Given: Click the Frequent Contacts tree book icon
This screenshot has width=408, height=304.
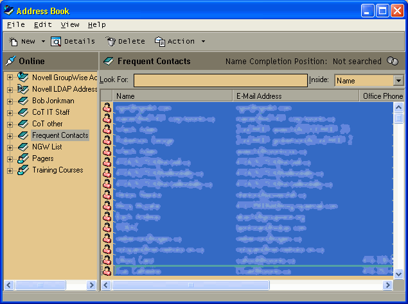Looking at the screenshot, I should (23, 135).
